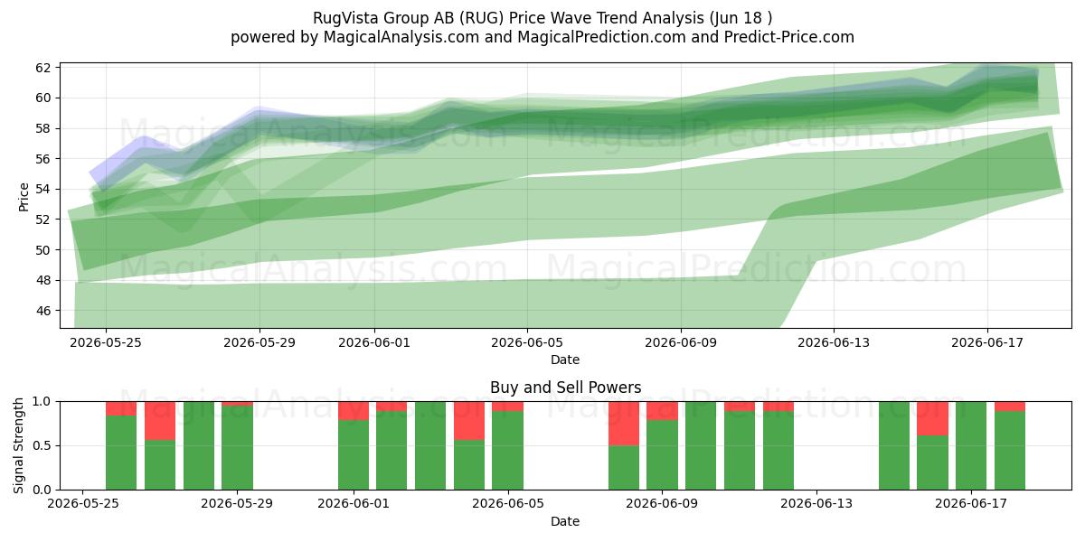Click 2026-05-25 date tick on price chart

[106, 342]
